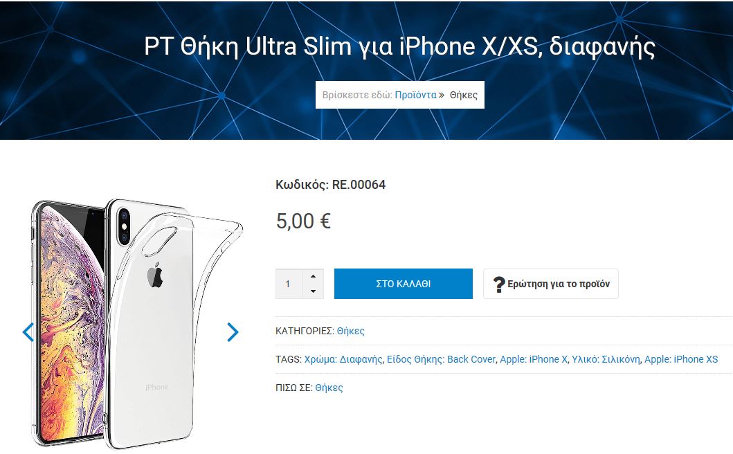Click the question mark icon beside product inquiry
Screen dimensions: 733x454
point(499,284)
